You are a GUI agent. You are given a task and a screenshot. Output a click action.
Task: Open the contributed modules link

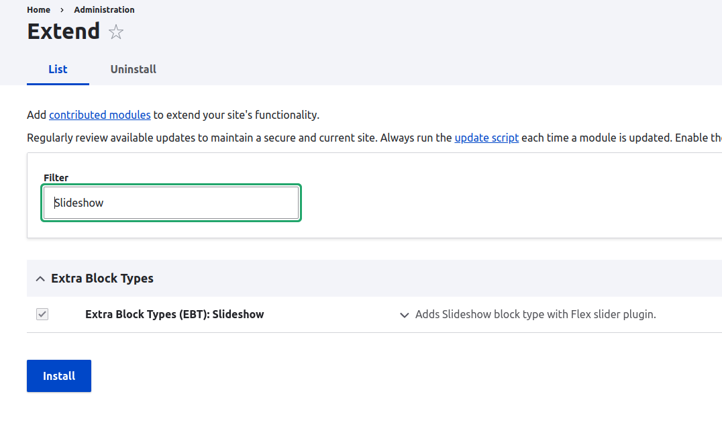(99, 115)
